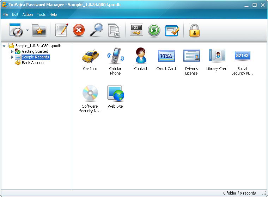Expand the Getting Started tree folder

12,51
